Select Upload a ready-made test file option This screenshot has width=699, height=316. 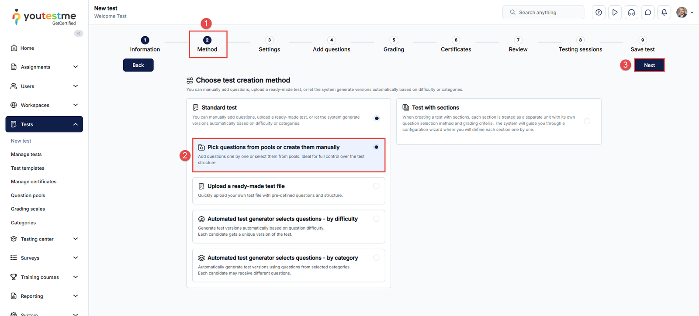(376, 186)
